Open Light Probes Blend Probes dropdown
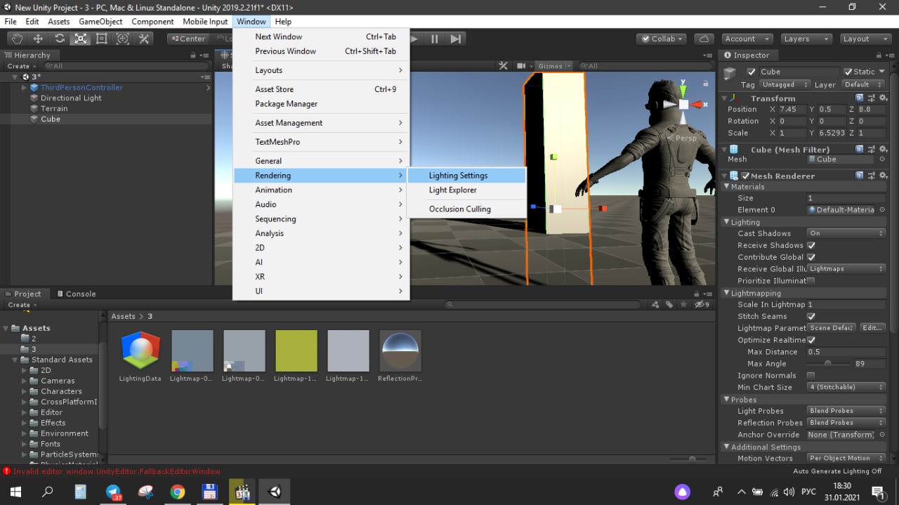899x505 pixels. [846, 411]
